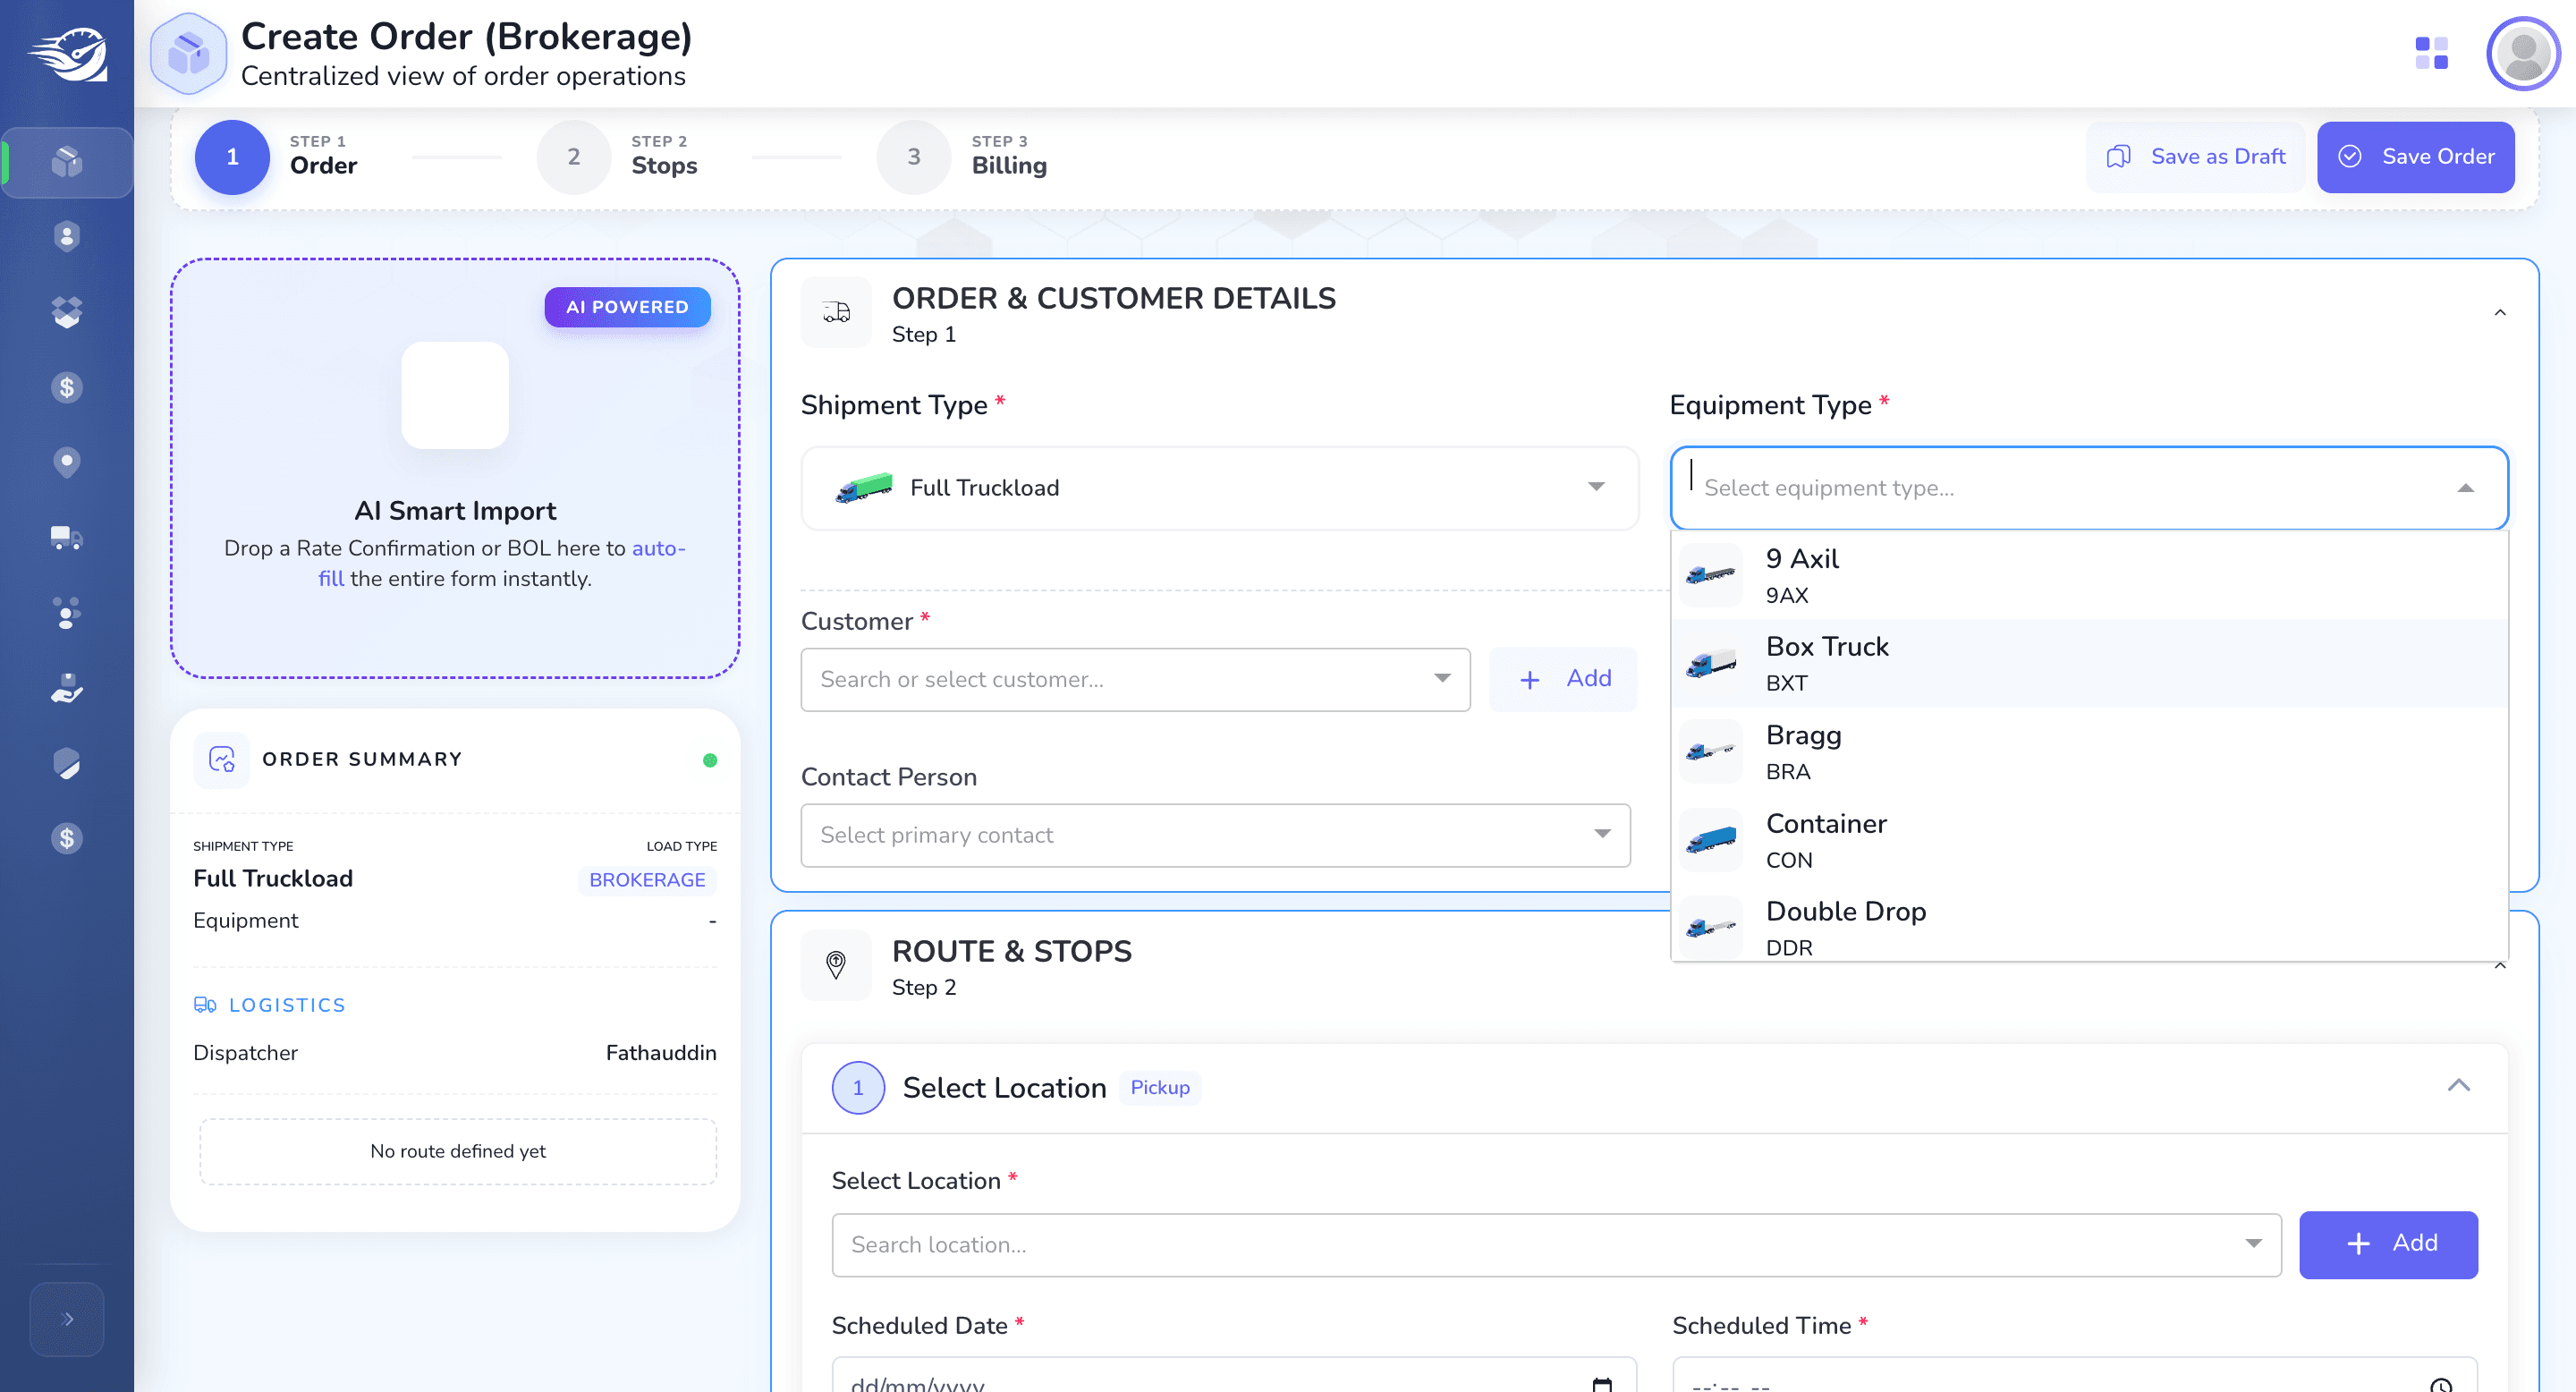Open the package box icon in sidebar
This screenshot has width=2576, height=1392.
(66, 162)
